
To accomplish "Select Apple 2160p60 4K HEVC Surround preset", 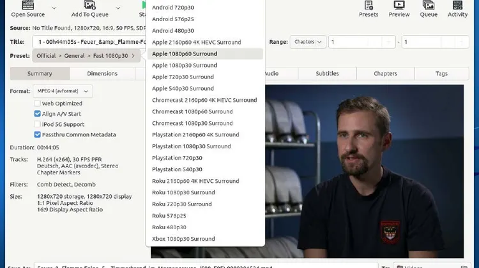I will pyautogui.click(x=205, y=42).
